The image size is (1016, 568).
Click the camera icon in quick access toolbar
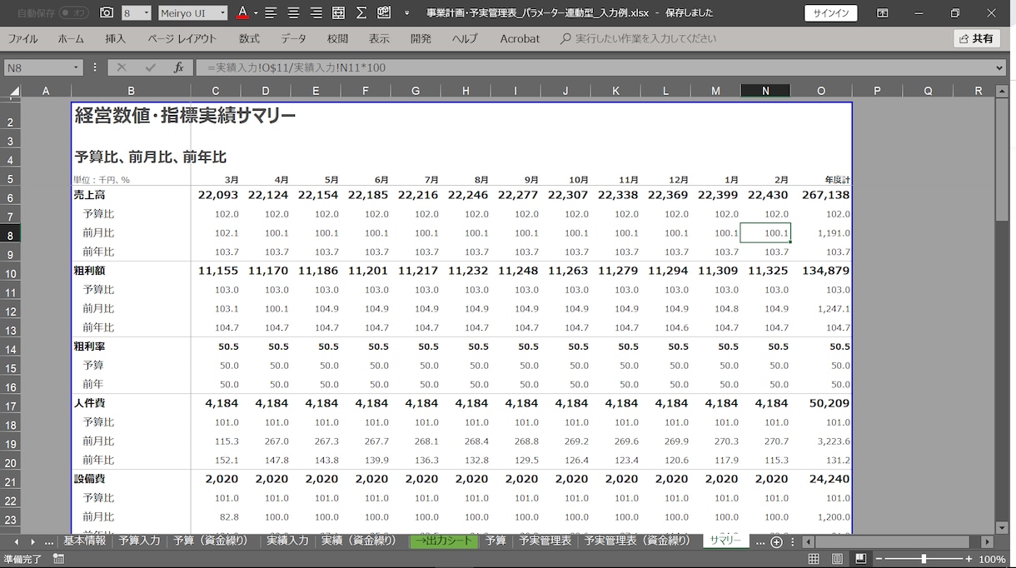coord(107,13)
